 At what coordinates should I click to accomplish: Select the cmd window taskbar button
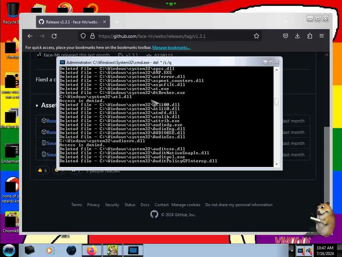(x=133, y=250)
